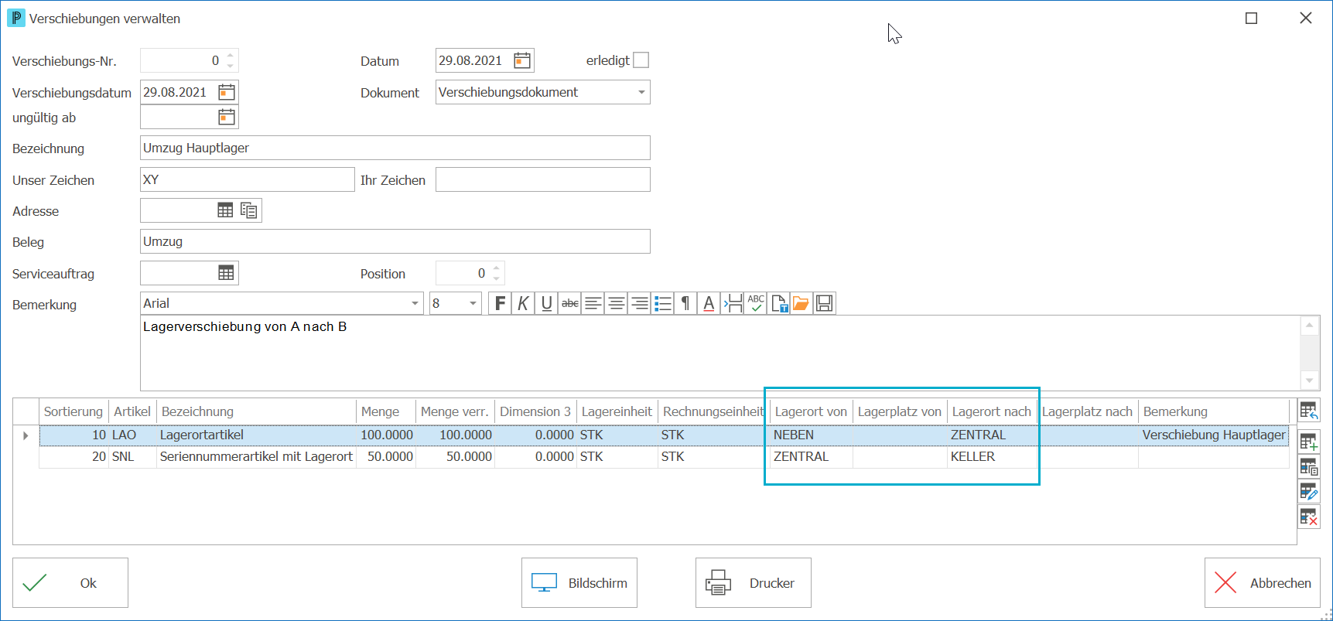This screenshot has width=1333, height=621.
Task: Show paragraph marks with pilcrow icon
Action: [x=685, y=303]
